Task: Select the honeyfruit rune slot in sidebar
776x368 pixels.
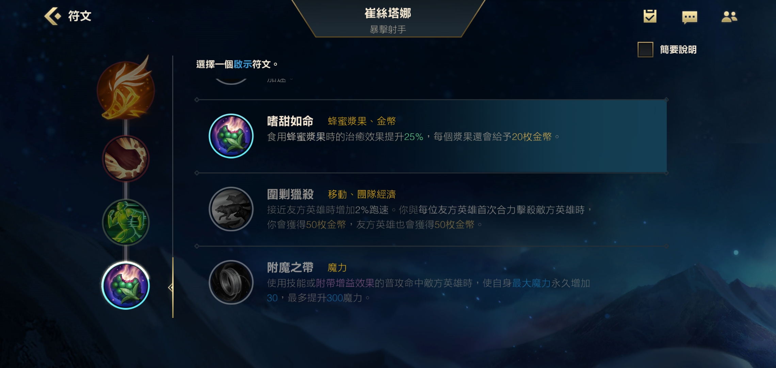Action: [126, 286]
